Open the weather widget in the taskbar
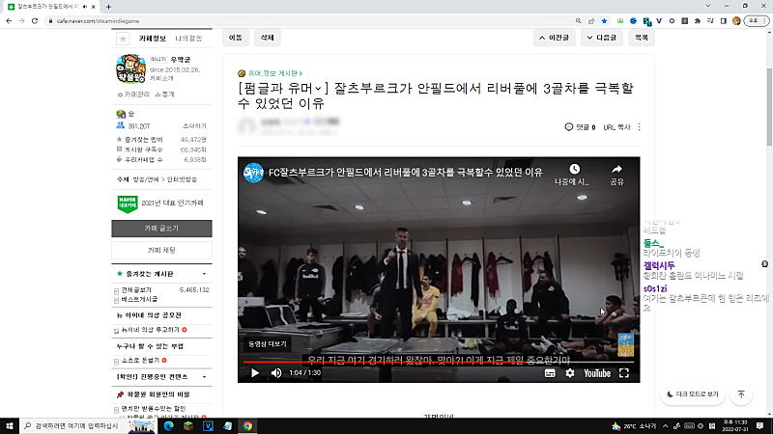The width and height of the screenshot is (773, 434). (634, 426)
